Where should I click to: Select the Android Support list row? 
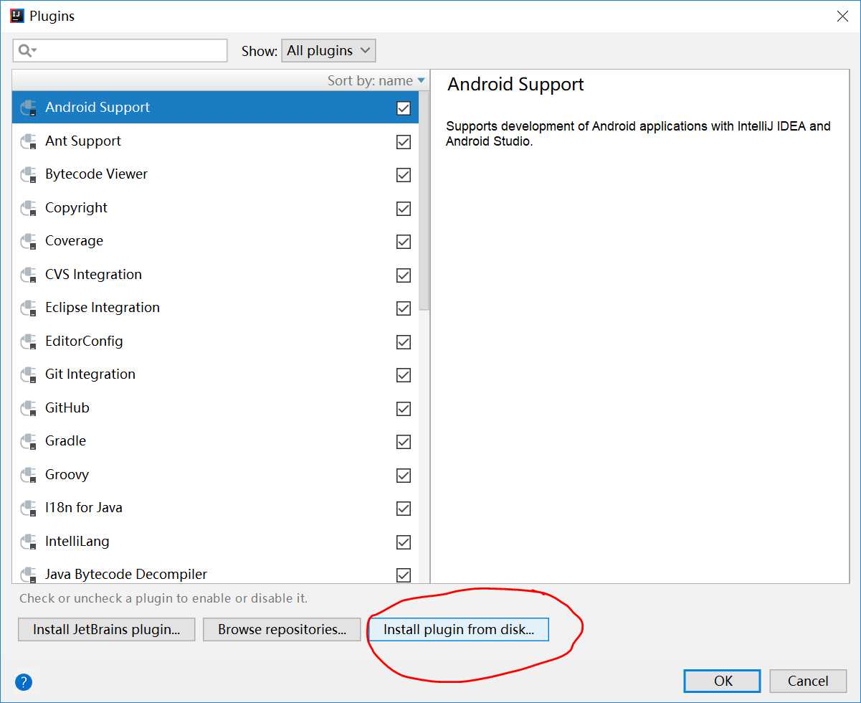[x=215, y=108]
